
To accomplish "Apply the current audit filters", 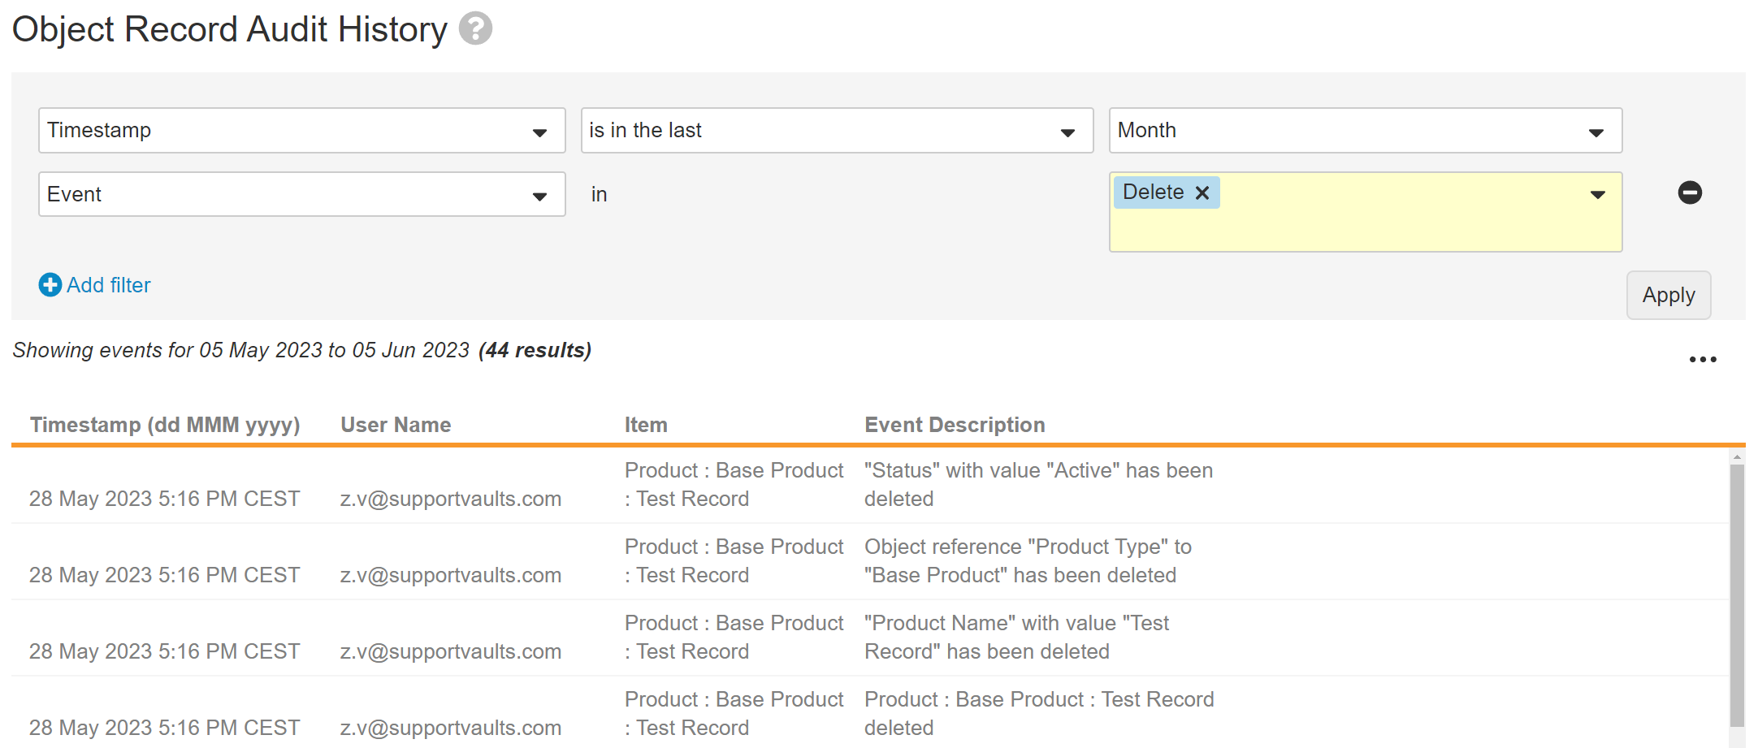I will (1669, 294).
